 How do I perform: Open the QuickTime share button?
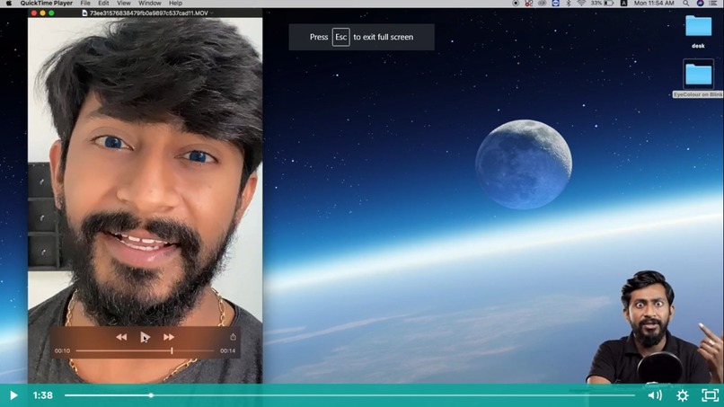coord(234,337)
